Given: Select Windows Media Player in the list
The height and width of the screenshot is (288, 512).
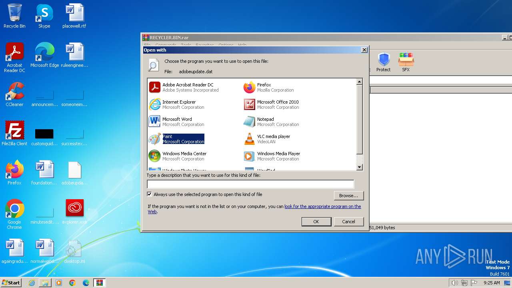Looking at the screenshot, I should point(272,156).
